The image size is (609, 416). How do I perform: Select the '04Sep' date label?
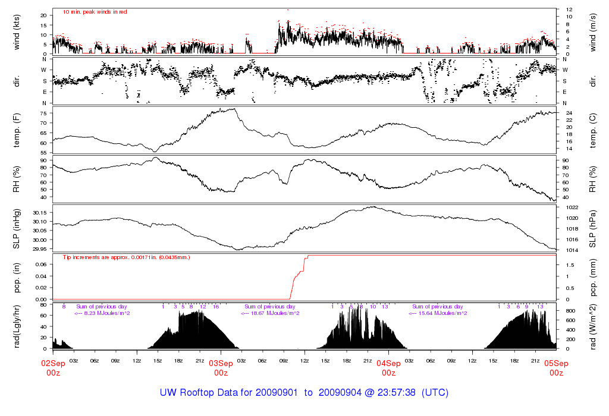coord(389,364)
